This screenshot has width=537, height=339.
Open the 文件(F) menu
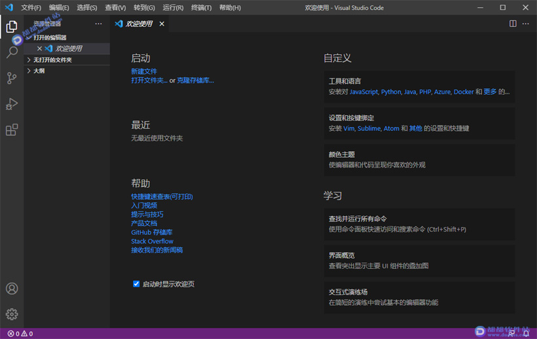pyautogui.click(x=31, y=7)
